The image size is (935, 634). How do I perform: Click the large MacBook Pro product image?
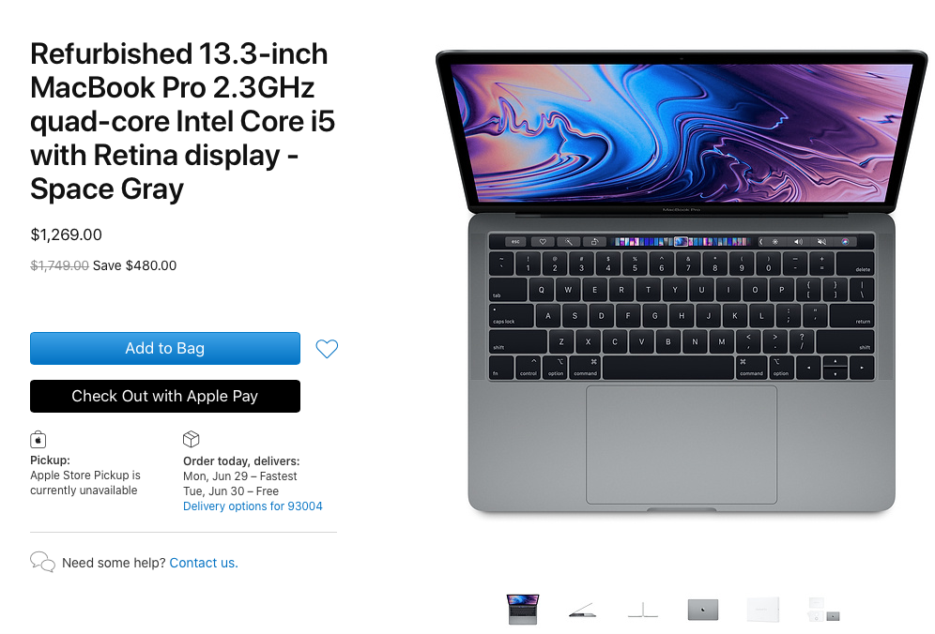coord(682,281)
